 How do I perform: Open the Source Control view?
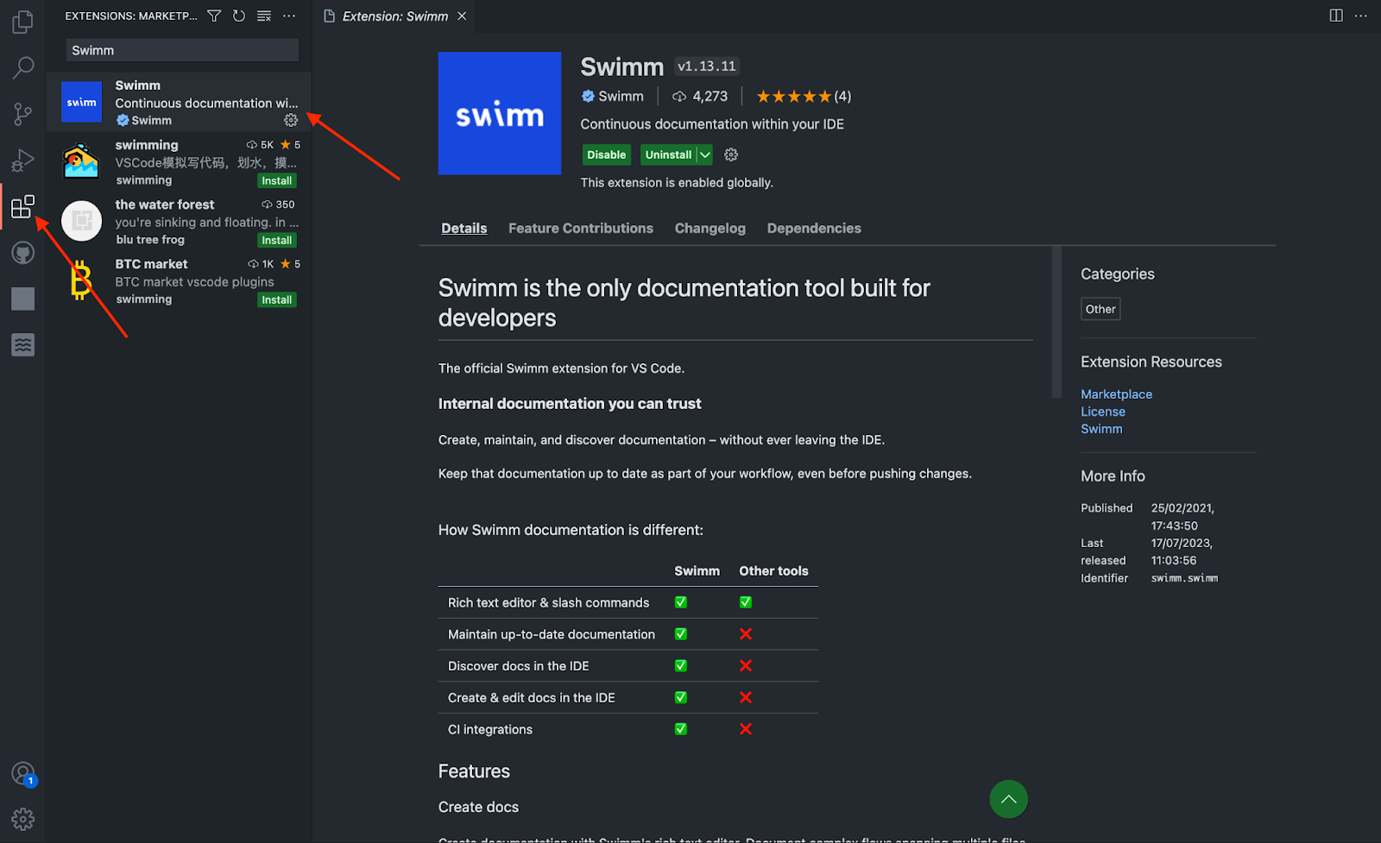click(x=23, y=114)
